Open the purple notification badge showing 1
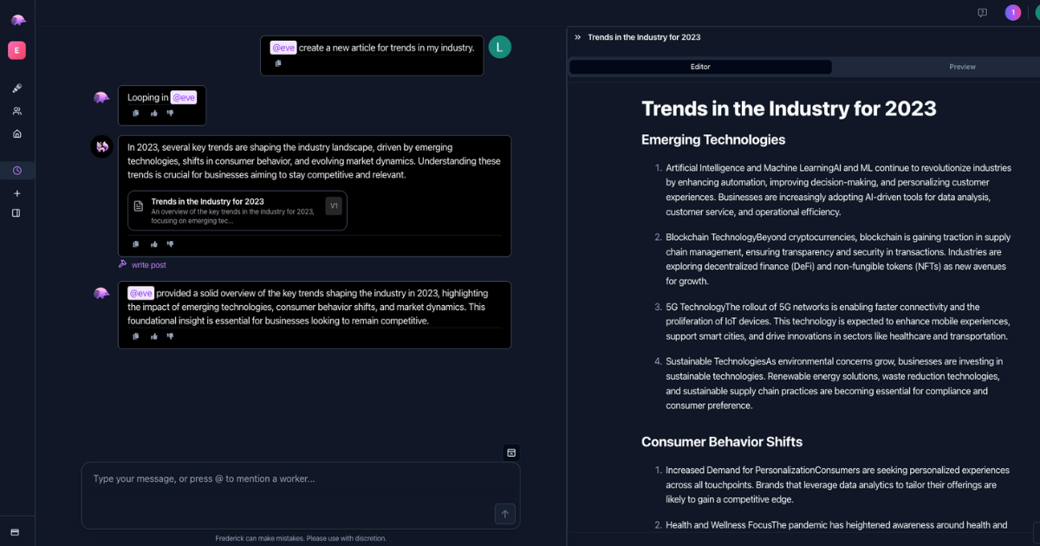The width and height of the screenshot is (1040, 546). pyautogui.click(x=1013, y=13)
